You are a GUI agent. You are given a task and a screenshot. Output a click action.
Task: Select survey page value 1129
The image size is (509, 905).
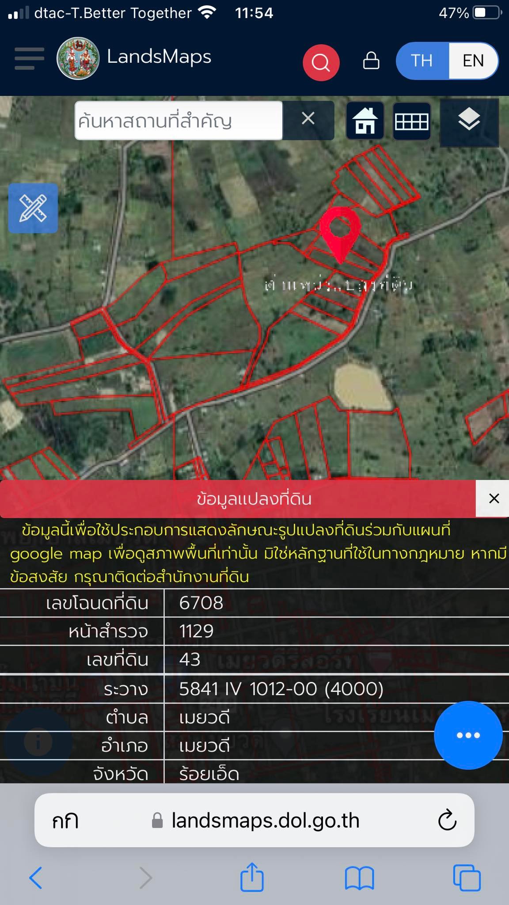pyautogui.click(x=197, y=631)
